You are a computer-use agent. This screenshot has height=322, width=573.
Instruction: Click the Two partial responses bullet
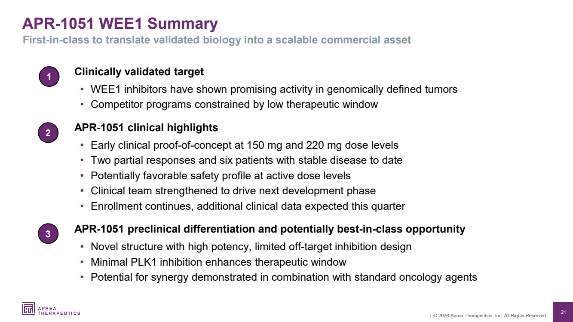tap(246, 161)
